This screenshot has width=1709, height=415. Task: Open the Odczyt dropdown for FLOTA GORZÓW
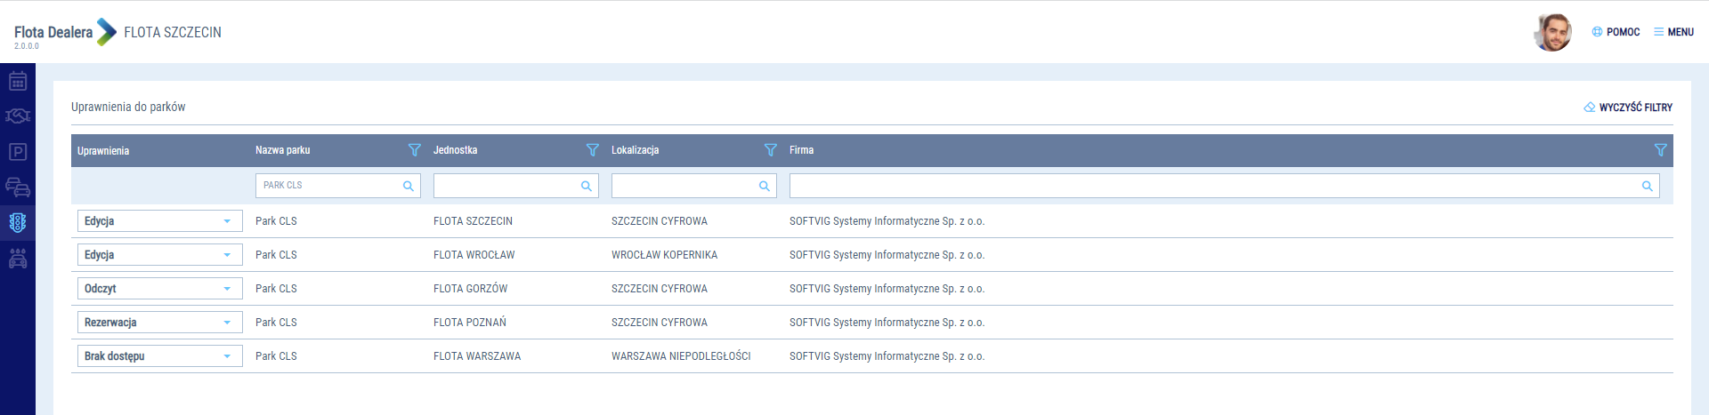159,289
